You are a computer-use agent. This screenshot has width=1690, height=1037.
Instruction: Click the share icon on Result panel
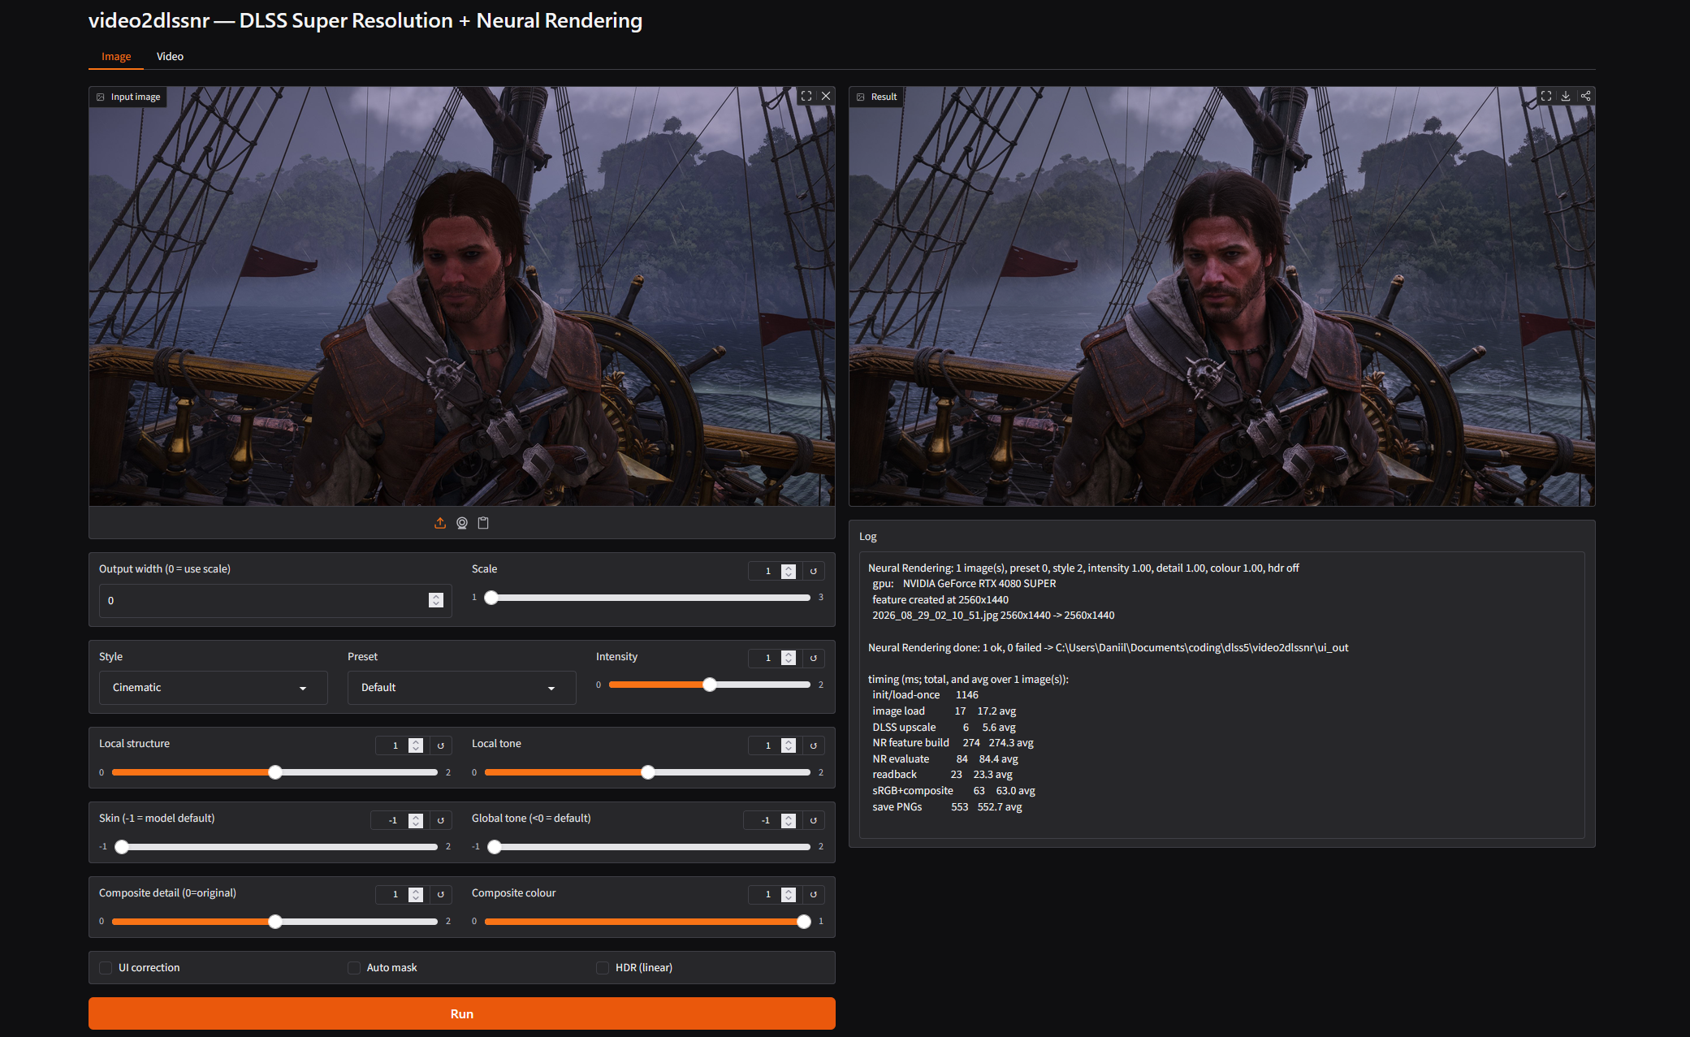[x=1585, y=96]
